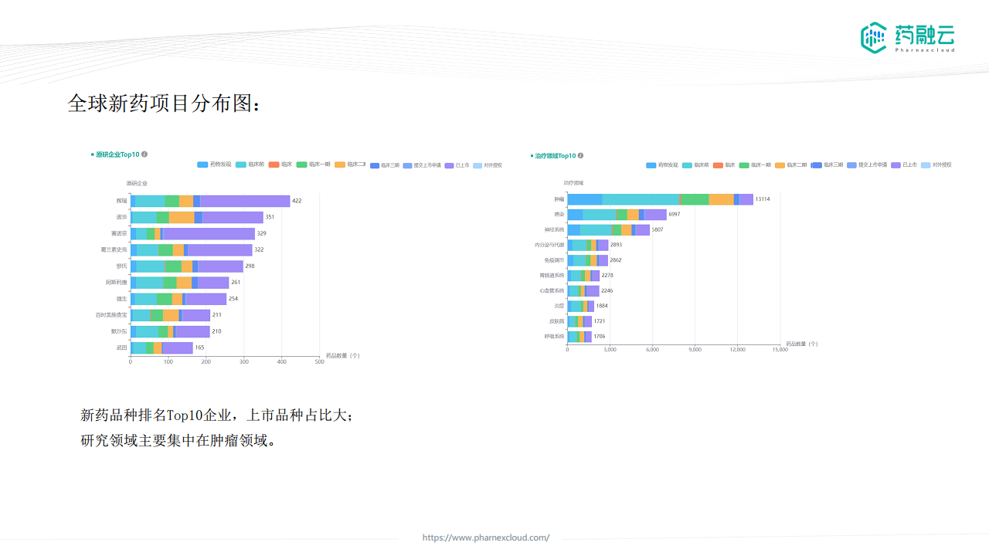Click the value 329 beside 赛诺菲 bar

pyautogui.click(x=261, y=233)
